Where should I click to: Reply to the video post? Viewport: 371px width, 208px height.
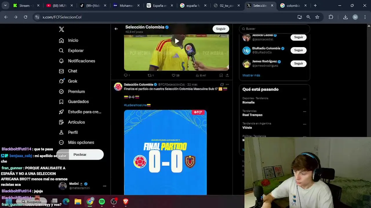click(x=126, y=75)
